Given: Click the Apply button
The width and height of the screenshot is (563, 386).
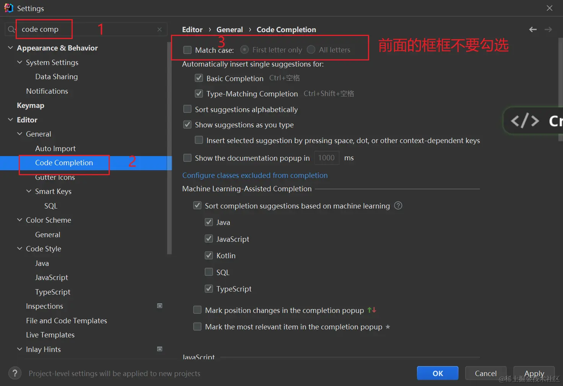Looking at the screenshot, I should (x=534, y=373).
